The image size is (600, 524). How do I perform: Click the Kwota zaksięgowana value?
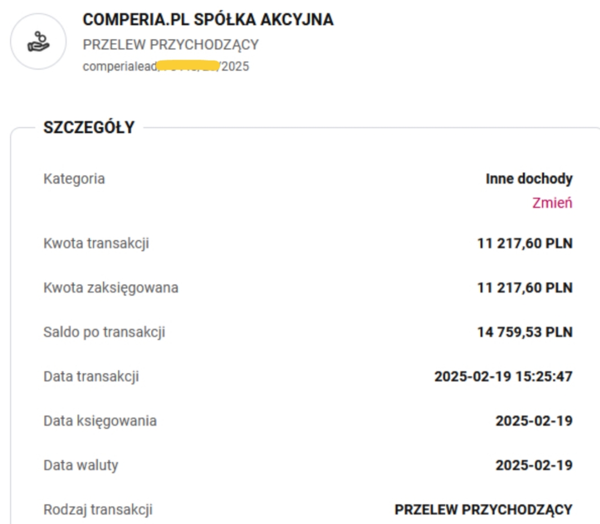[525, 288]
